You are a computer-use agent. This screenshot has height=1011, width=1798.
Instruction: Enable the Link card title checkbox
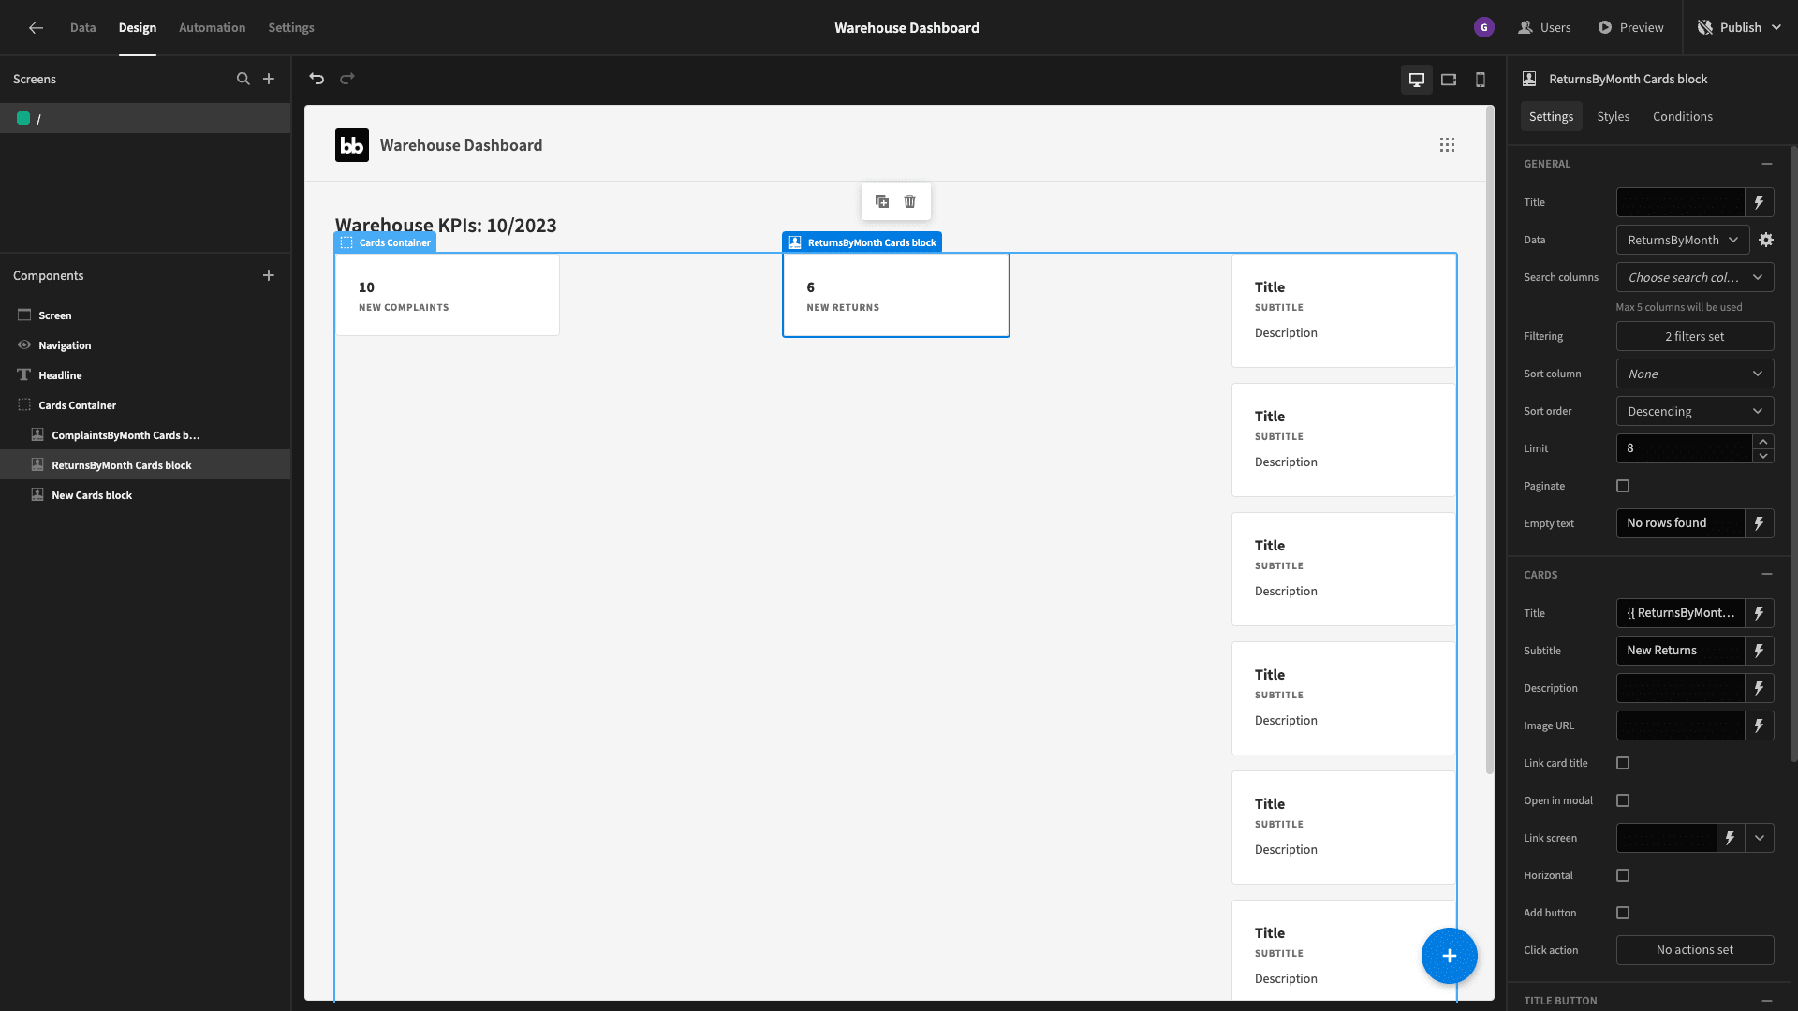click(x=1623, y=763)
